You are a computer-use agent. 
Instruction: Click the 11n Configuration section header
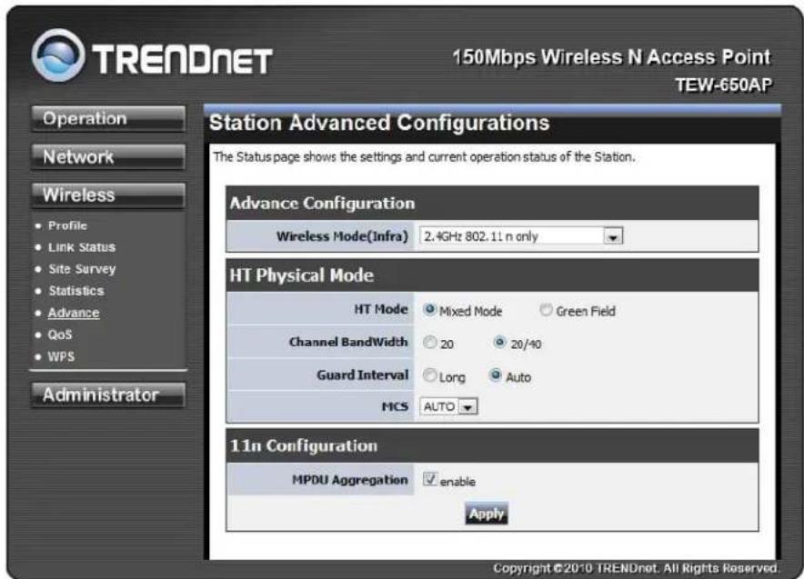[x=492, y=445]
